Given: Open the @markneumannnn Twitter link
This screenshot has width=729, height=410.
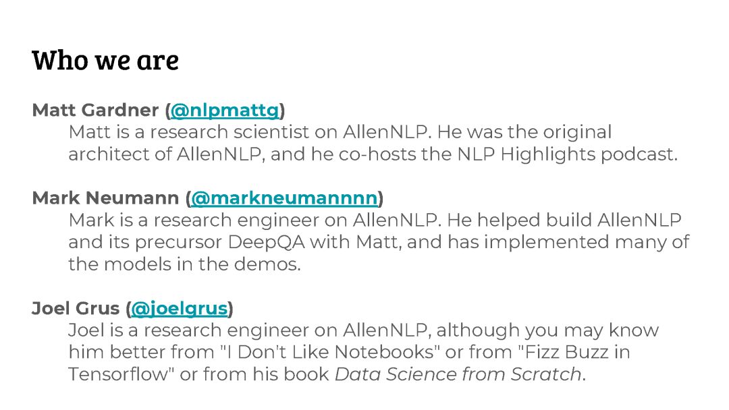Looking at the screenshot, I should (284, 198).
